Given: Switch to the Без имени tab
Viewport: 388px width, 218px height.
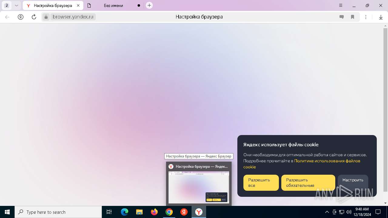Looking at the screenshot, I should tap(113, 5).
